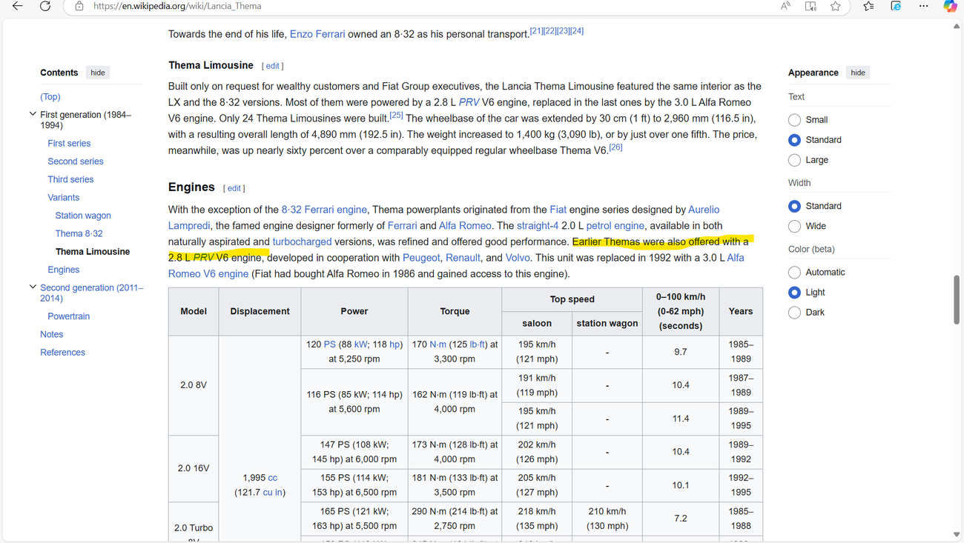Go to Third series in contents
The height and width of the screenshot is (543, 964).
(x=70, y=179)
